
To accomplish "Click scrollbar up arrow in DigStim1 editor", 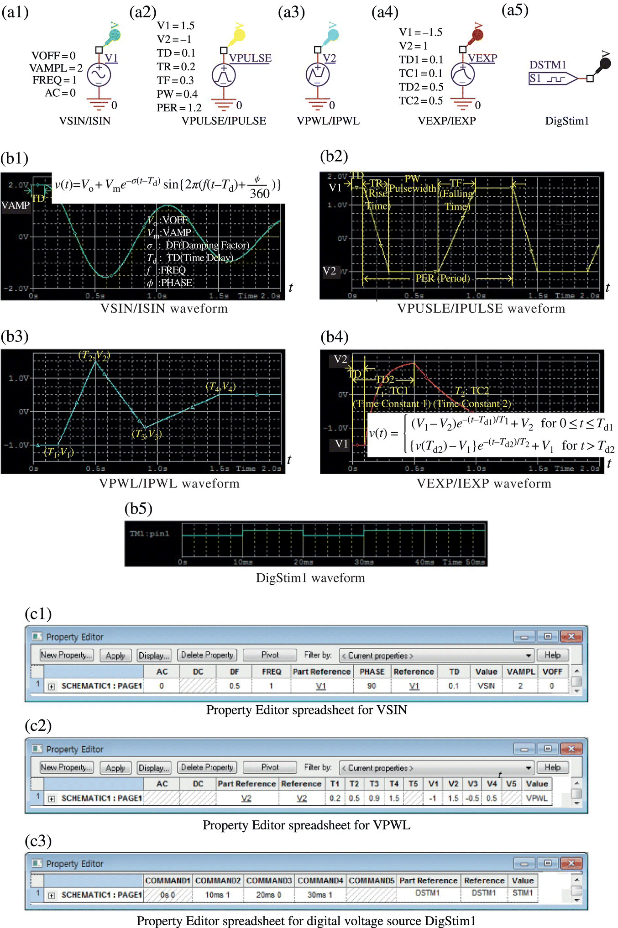I will point(576,879).
